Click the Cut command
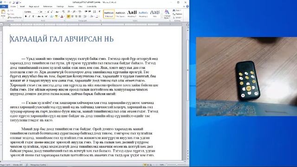The width and height of the screenshot is (297, 167). coord(10,11)
